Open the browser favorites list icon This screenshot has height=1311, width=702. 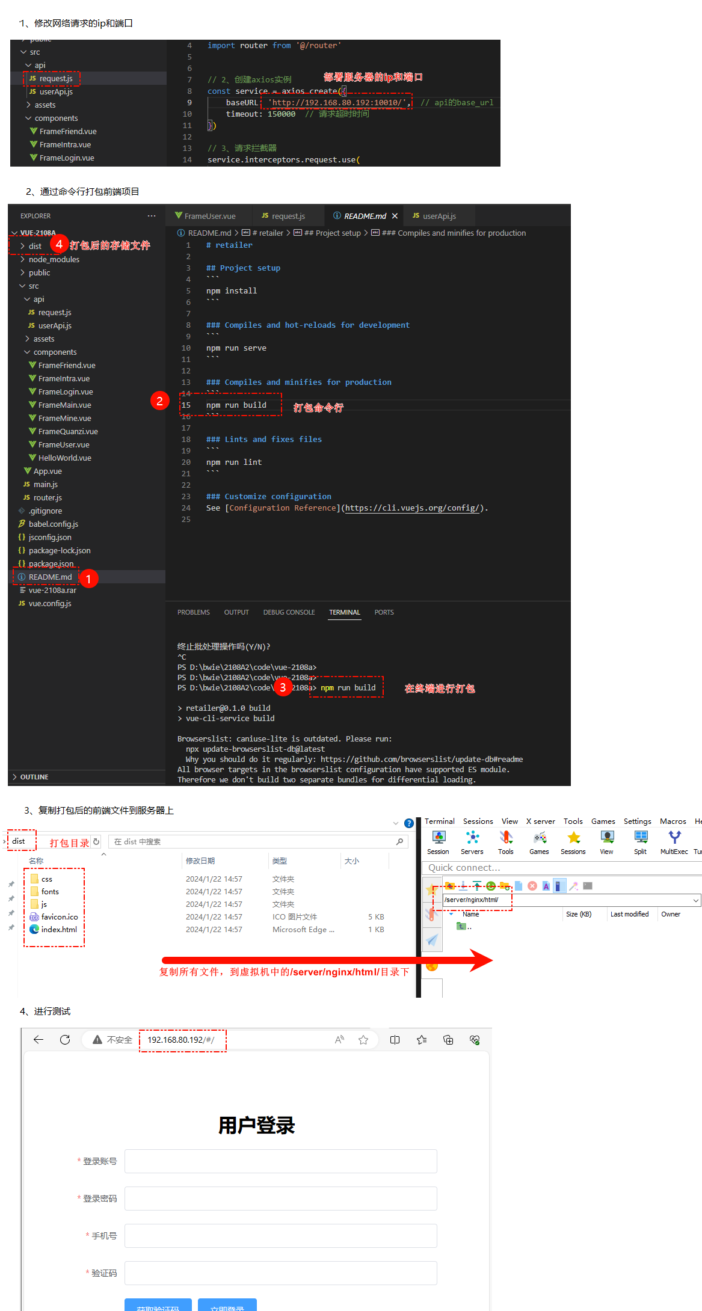click(x=422, y=1040)
